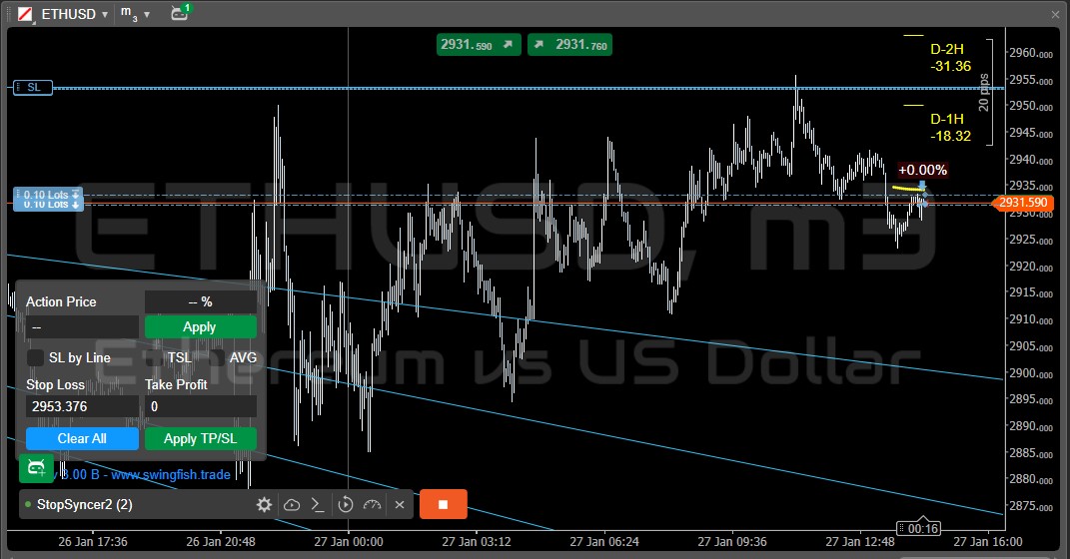Image resolution: width=1070 pixels, height=559 pixels.
Task: Open the StopSyncer2 settings gear
Action: [x=264, y=505]
